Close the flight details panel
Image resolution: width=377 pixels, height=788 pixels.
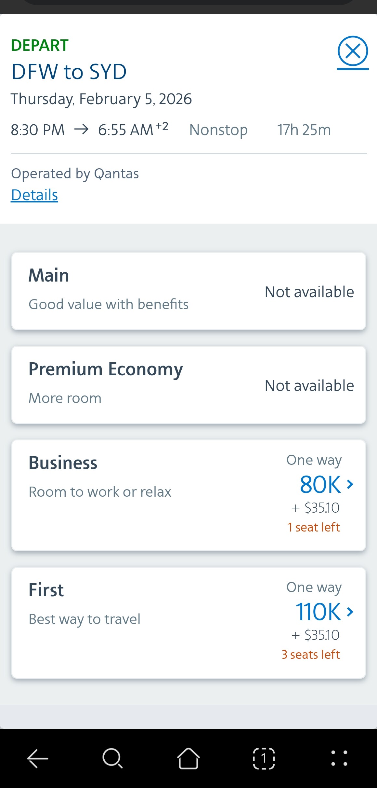click(x=353, y=52)
